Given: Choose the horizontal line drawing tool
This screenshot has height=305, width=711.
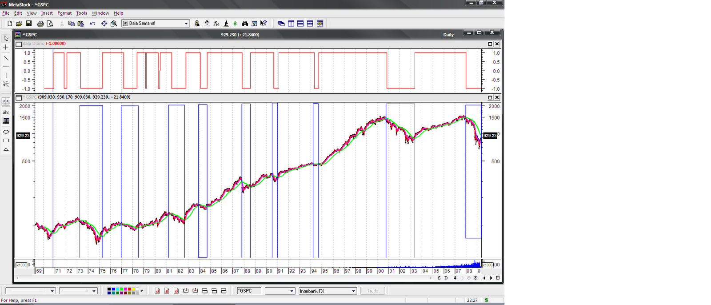Looking at the screenshot, I should [x=6, y=67].
